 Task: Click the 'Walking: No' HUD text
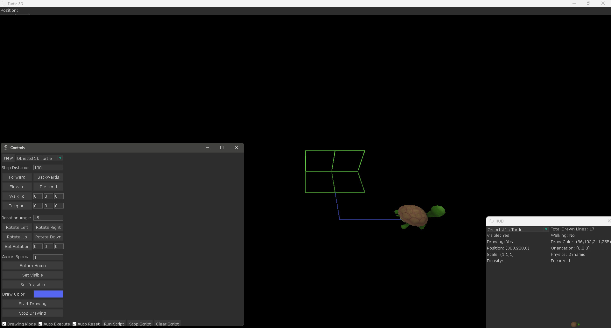coord(563,236)
